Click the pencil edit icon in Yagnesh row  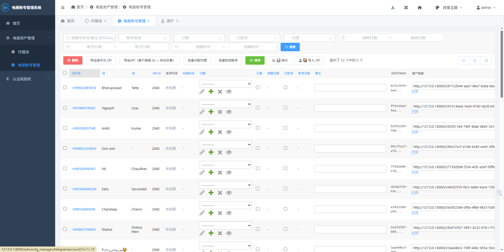202,112
